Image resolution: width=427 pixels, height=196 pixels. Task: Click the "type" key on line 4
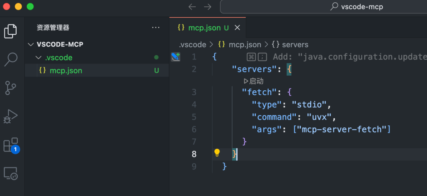point(266,105)
